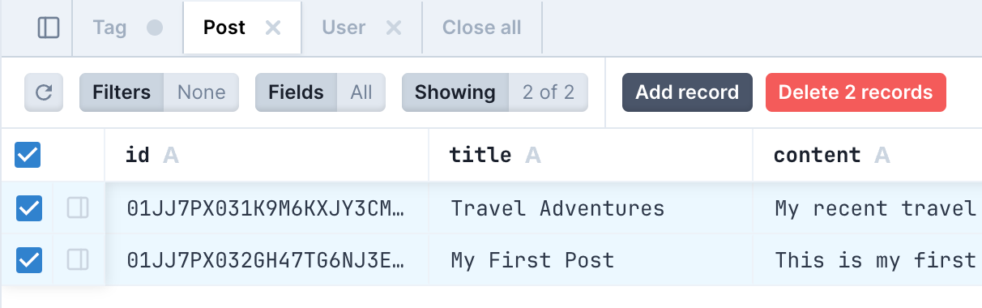Image resolution: width=982 pixels, height=308 pixels.
Task: Click the unsaved dot on Tag tab
Action: pos(155,28)
